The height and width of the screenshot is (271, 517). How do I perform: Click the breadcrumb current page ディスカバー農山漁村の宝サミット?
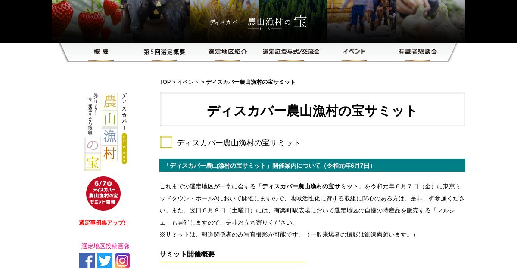(251, 82)
